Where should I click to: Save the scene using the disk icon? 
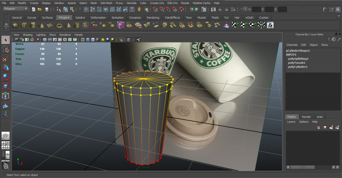click(47, 9)
